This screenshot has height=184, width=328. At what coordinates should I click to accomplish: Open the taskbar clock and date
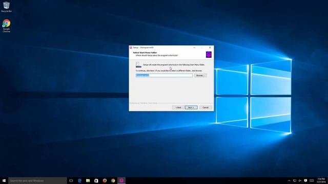(321, 180)
